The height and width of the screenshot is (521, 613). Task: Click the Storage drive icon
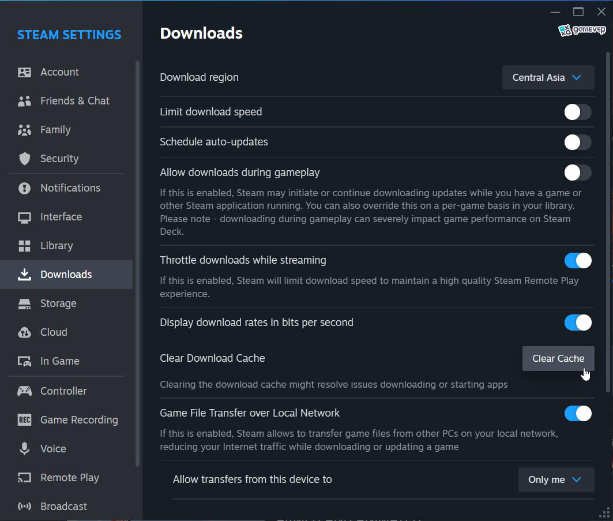pyautogui.click(x=24, y=304)
